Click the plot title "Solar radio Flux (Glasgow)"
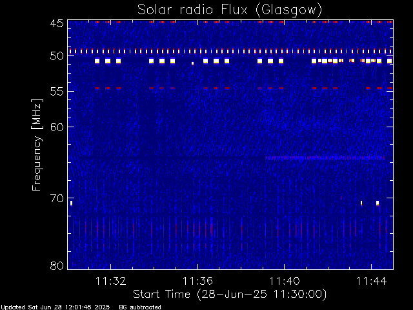This screenshot has width=413, height=310. [230, 10]
